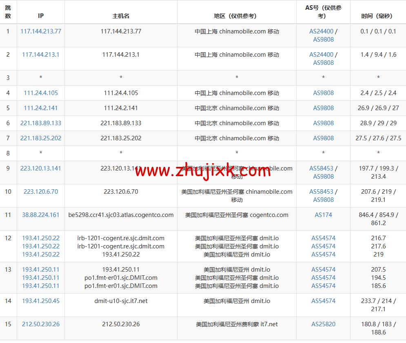Open the AS9808 link on hop 4

click(x=323, y=93)
